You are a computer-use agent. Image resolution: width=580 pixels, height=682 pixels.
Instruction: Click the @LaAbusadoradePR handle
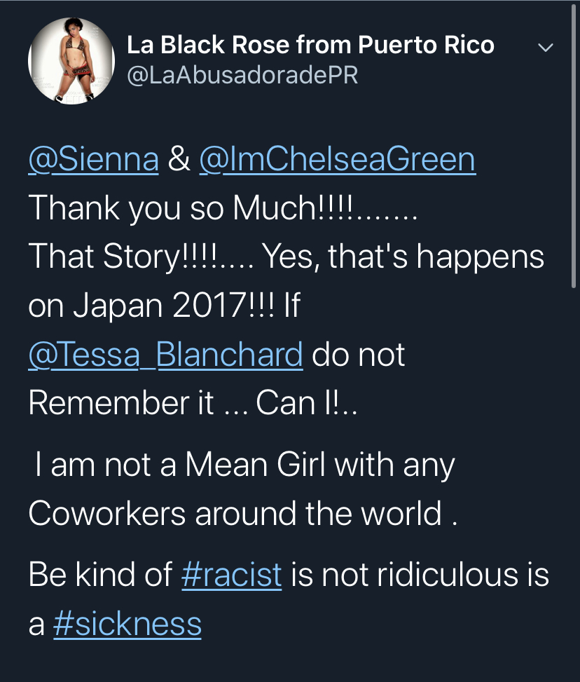click(x=242, y=76)
